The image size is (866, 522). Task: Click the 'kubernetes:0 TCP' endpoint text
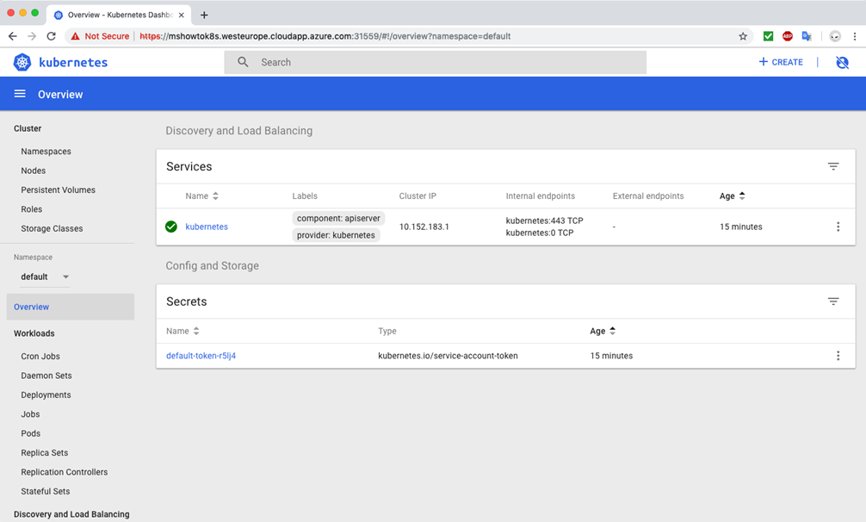[540, 233]
